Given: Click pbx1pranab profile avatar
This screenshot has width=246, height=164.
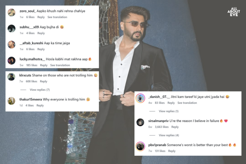Looking at the screenshot, I should pos(141,147).
